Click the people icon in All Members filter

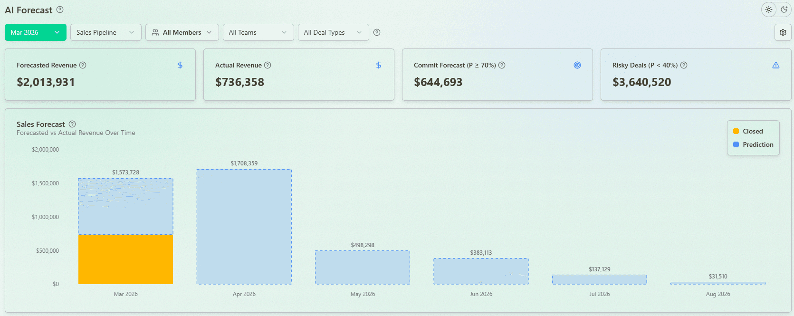(x=155, y=32)
